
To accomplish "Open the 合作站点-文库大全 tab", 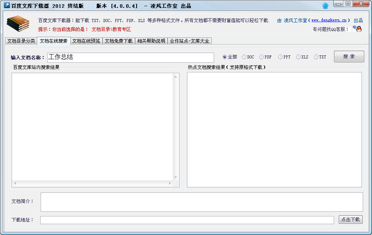I will 190,41.
